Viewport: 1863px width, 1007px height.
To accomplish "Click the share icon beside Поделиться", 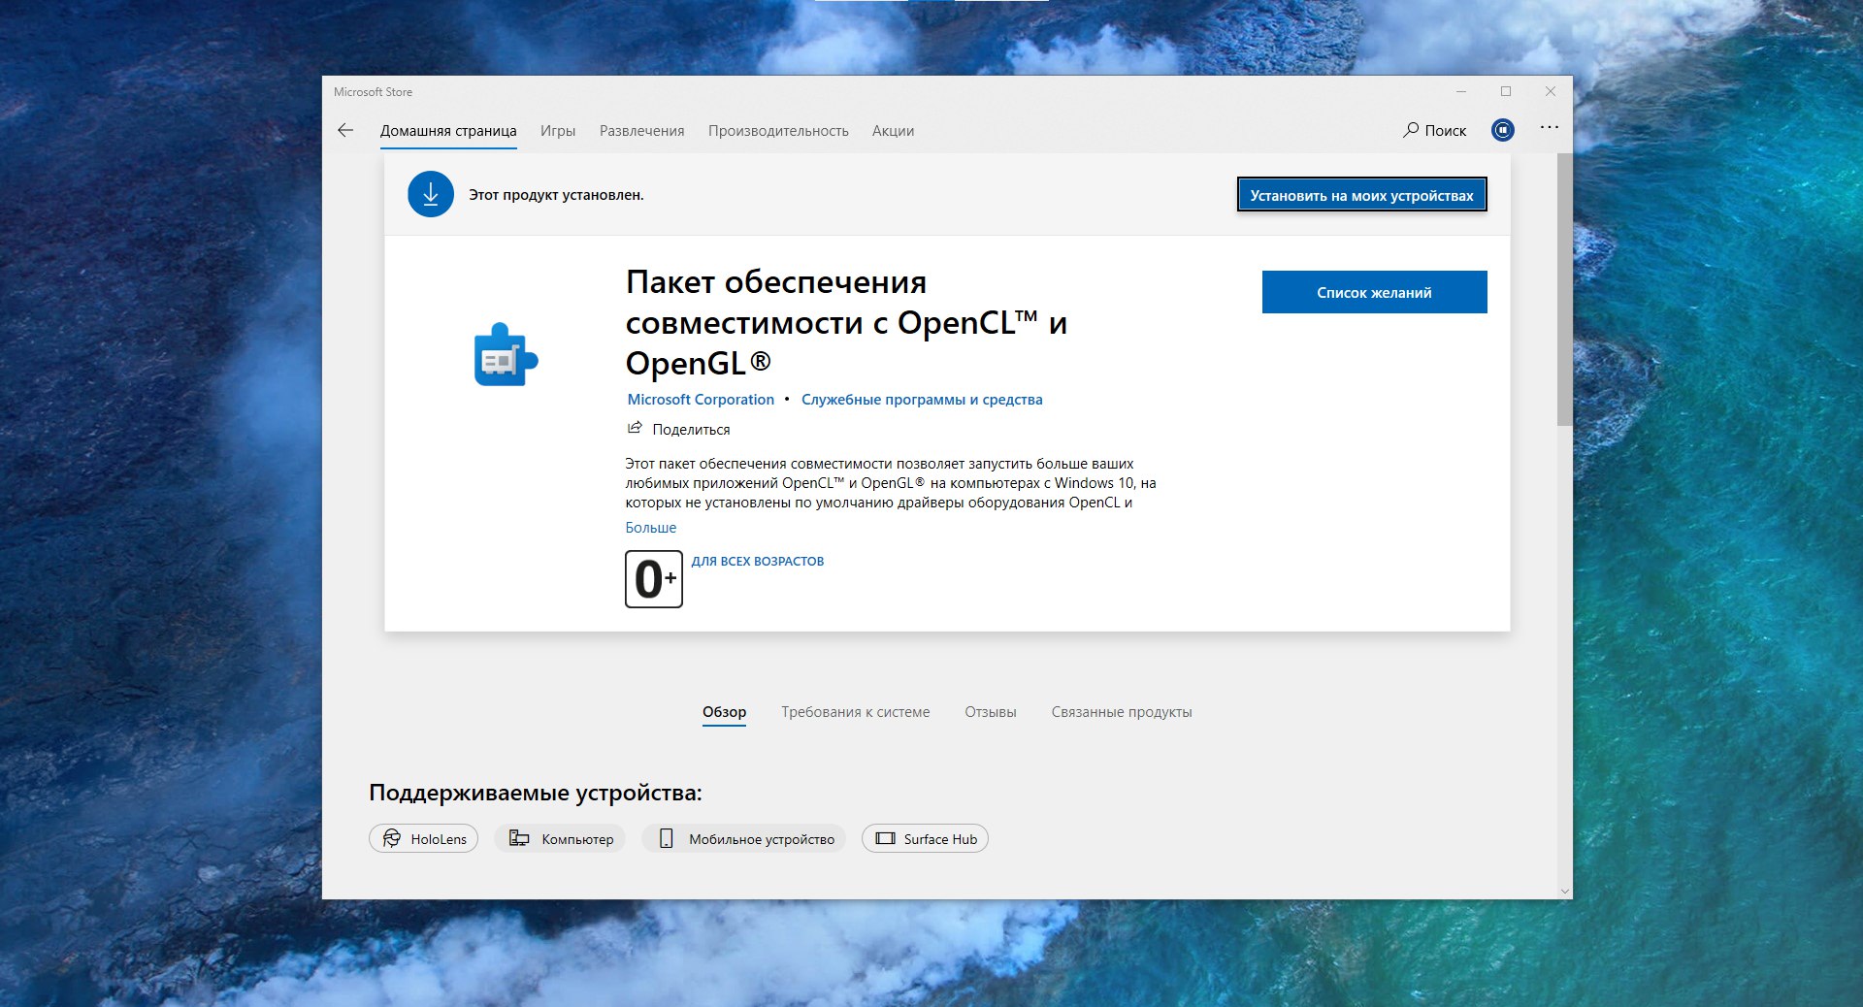I will (x=635, y=428).
